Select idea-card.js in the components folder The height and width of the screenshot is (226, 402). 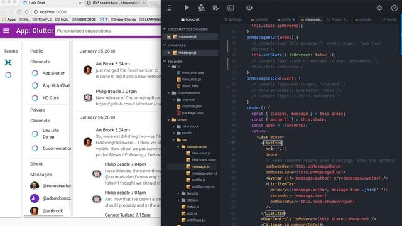(x=198, y=153)
